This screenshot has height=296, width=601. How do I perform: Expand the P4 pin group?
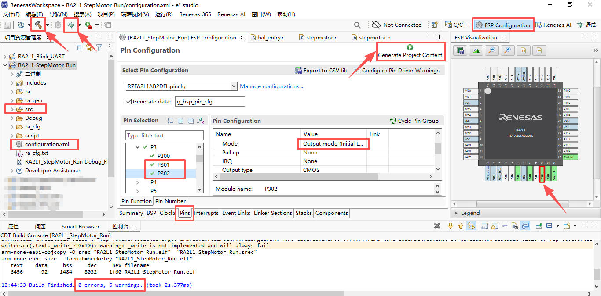coord(138,182)
